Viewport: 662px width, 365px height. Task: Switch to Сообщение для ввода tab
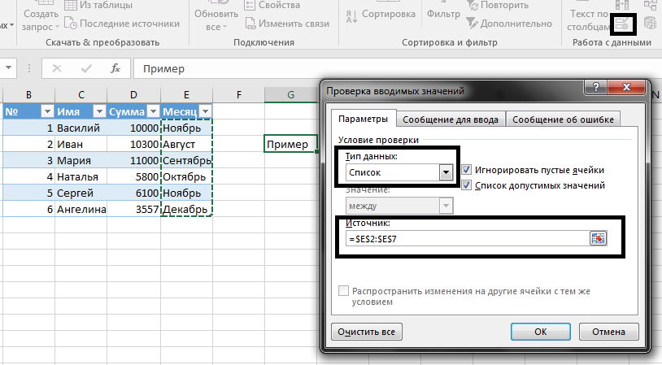[x=451, y=119]
